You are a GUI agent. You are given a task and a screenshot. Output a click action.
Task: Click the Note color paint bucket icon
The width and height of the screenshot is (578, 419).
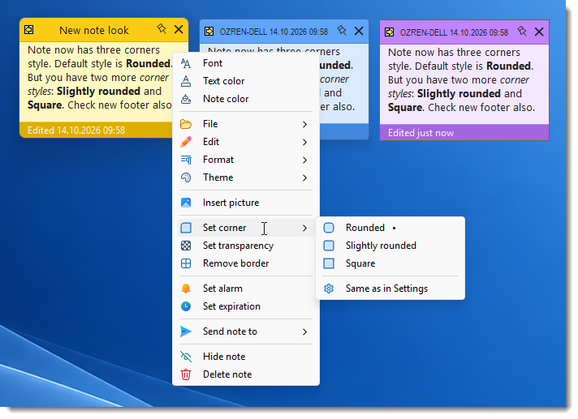click(x=186, y=99)
